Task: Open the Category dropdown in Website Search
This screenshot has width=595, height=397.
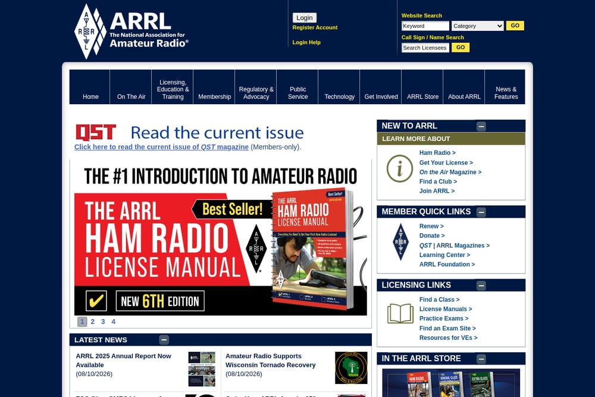Action: coord(477,26)
